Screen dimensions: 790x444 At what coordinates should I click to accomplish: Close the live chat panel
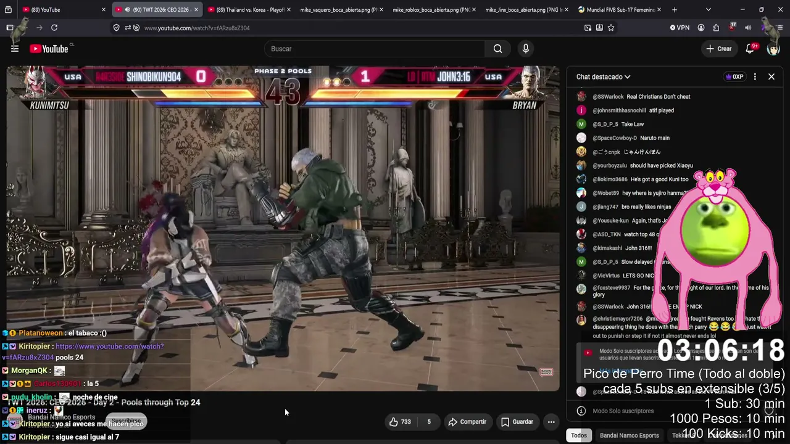point(771,77)
